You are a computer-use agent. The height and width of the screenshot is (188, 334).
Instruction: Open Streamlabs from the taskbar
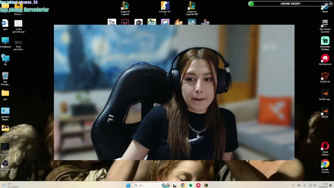(191, 185)
